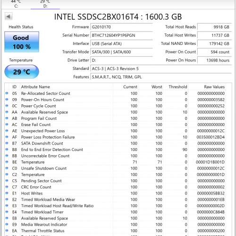This screenshot has height=236, width=236.
Task: Click threshold 90 in End to End Error row
Action: click(x=185, y=150)
